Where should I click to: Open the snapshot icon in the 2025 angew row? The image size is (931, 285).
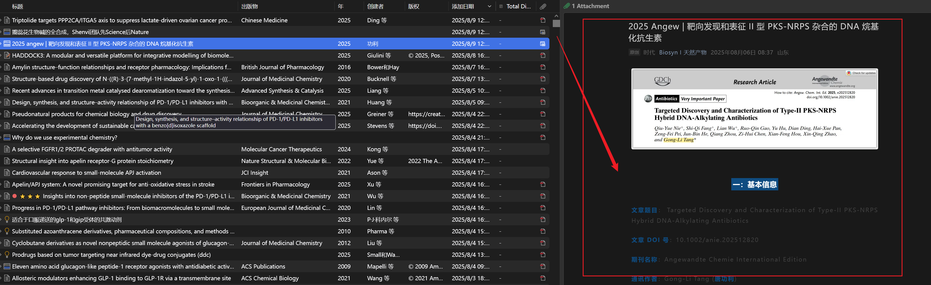click(x=542, y=44)
